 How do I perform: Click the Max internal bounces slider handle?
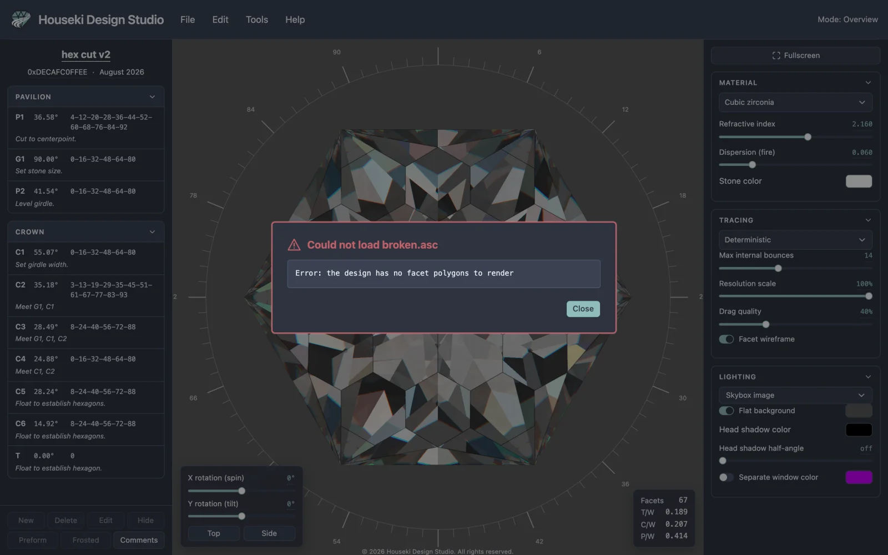[778, 269]
